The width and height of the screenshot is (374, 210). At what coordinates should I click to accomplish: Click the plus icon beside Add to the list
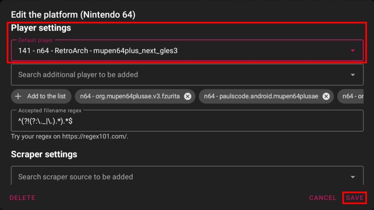point(18,96)
